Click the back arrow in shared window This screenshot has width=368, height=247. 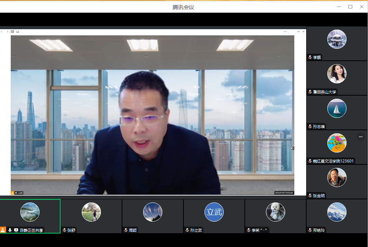(x=2, y=31)
